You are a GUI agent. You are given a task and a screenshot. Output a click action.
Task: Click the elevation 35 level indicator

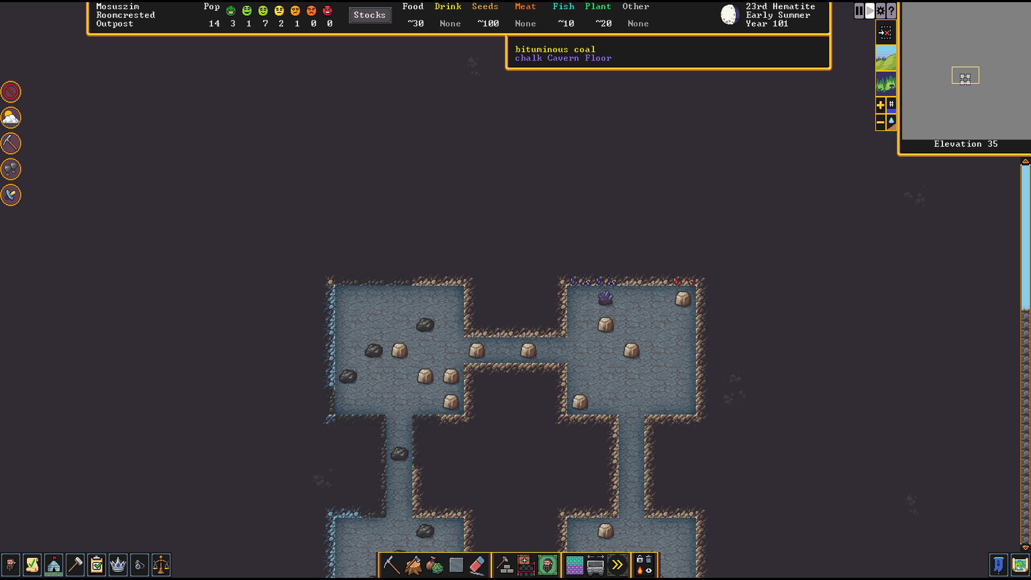pos(965,144)
